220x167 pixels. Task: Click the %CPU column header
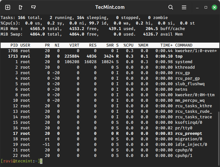[128, 45]
